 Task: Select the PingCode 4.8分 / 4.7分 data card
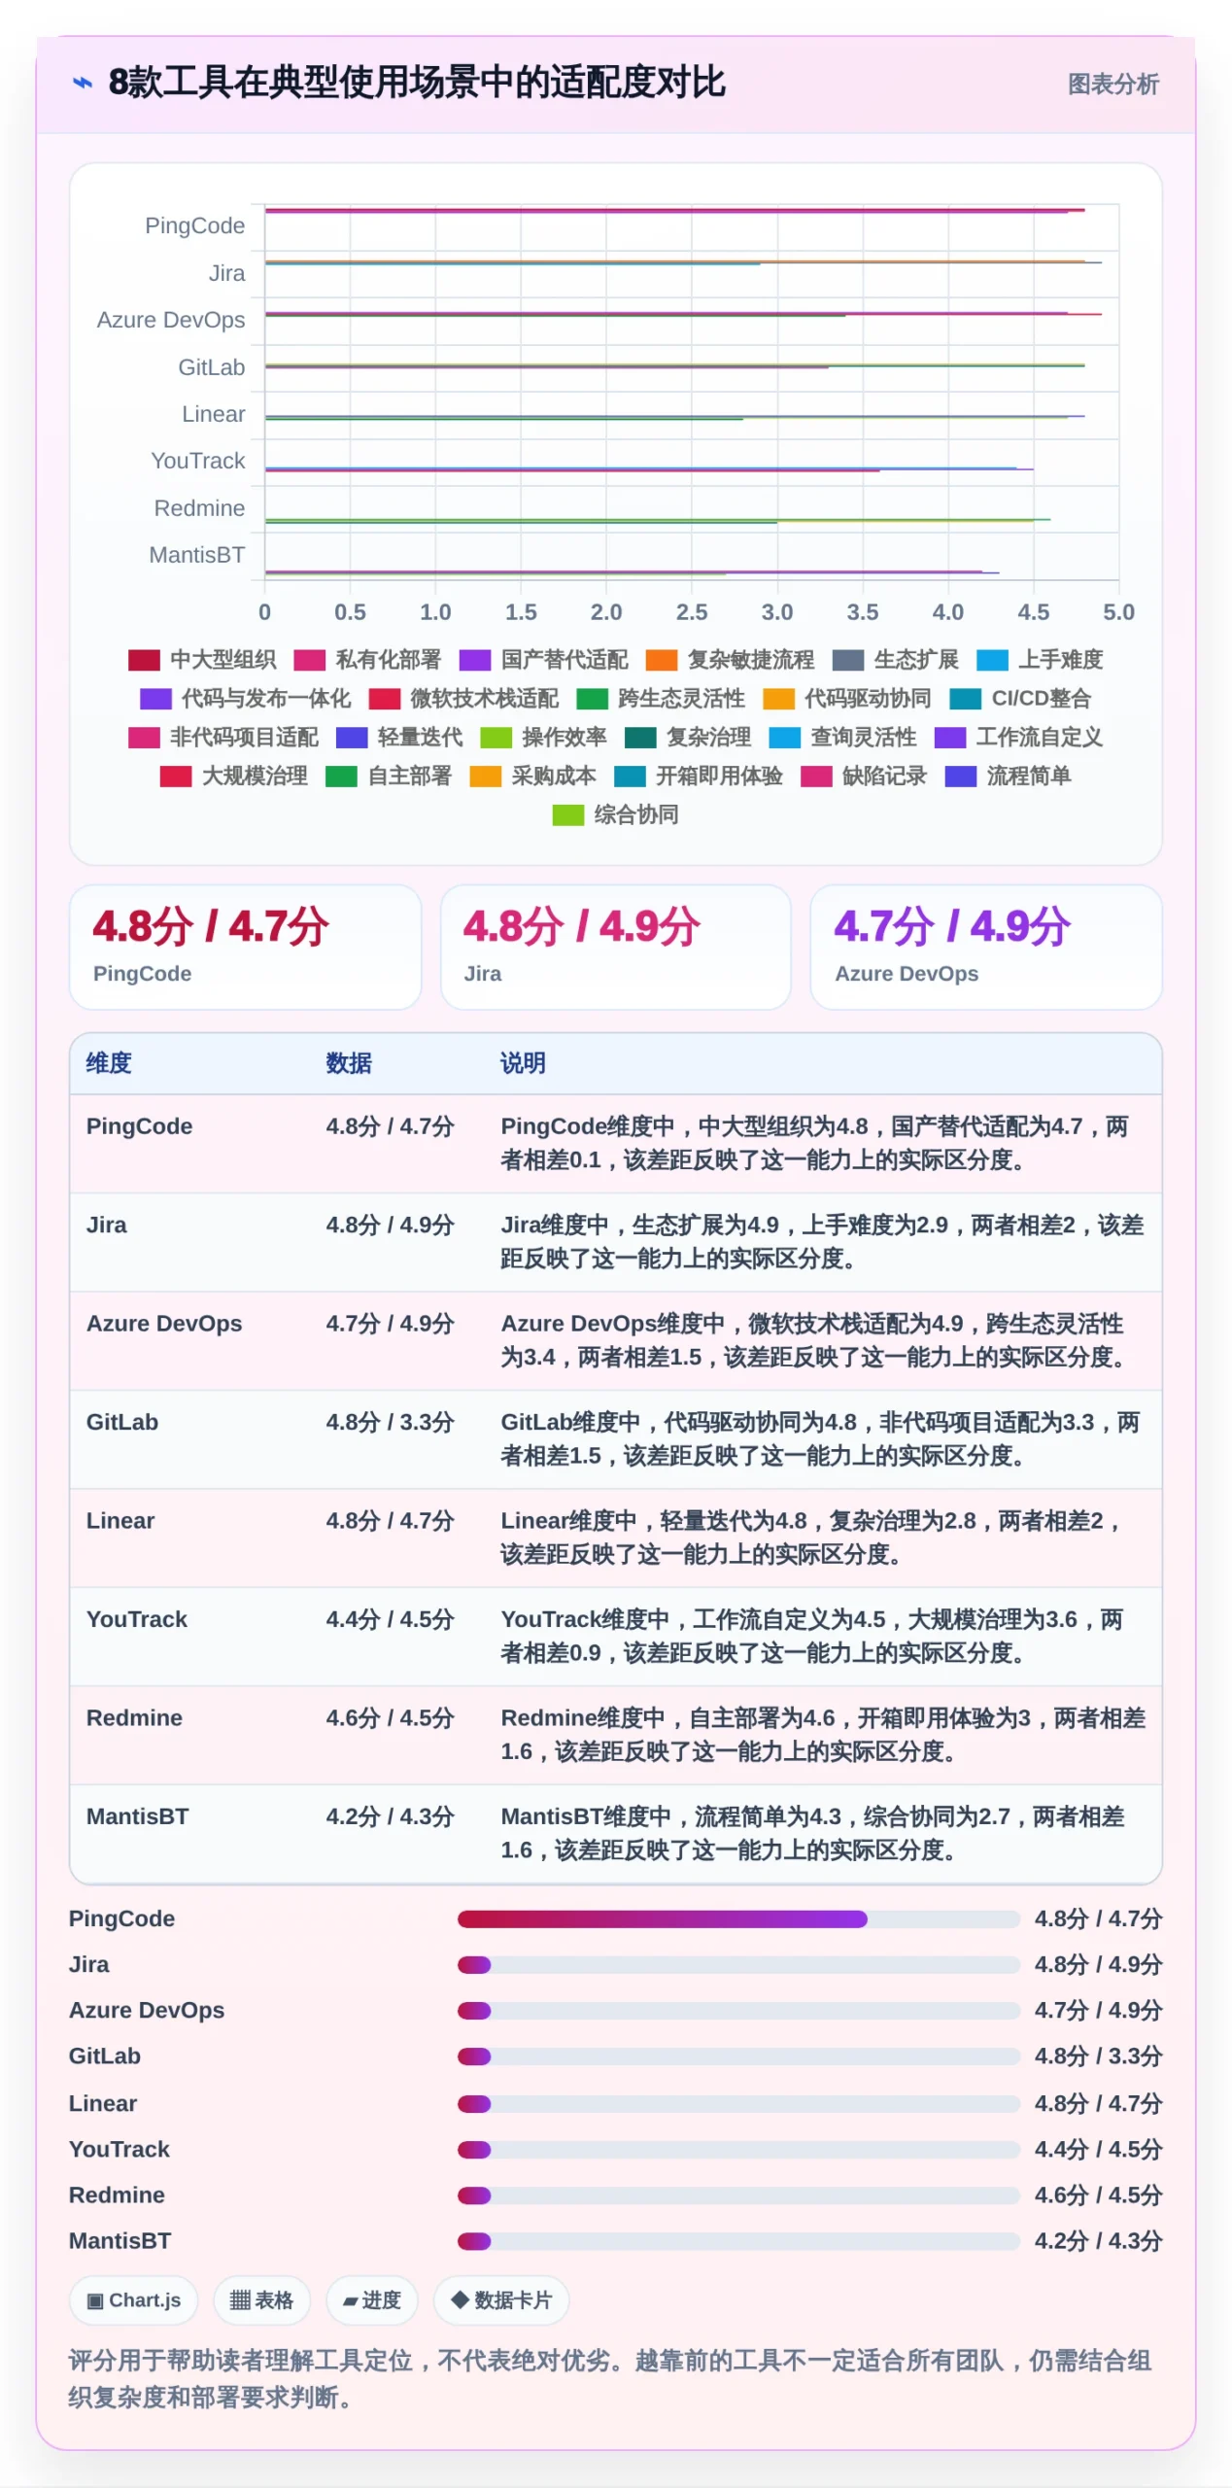pos(245,947)
